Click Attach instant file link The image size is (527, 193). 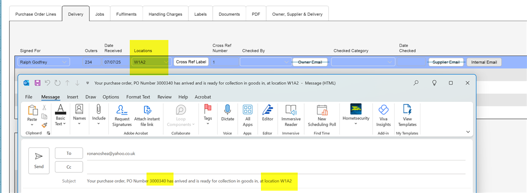click(147, 116)
